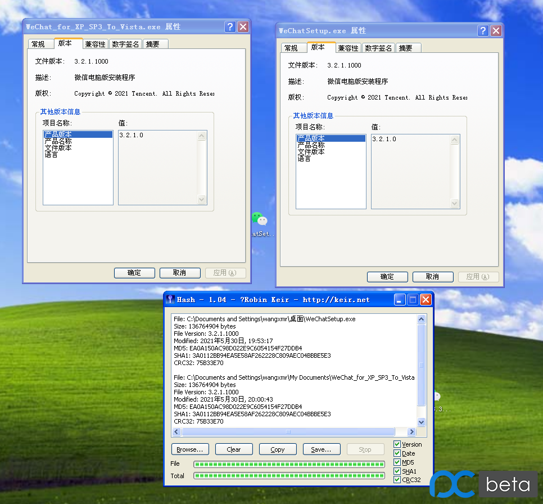Click the Browse... button in Hash
Viewport: 543px width, 504px height.
pyautogui.click(x=190, y=449)
